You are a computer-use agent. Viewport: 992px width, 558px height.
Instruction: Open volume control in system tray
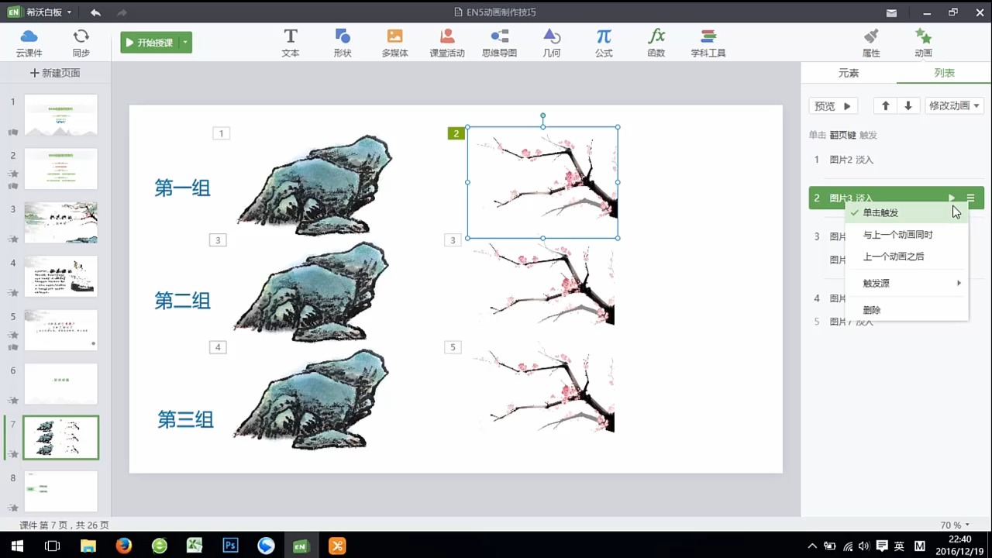coord(863,546)
